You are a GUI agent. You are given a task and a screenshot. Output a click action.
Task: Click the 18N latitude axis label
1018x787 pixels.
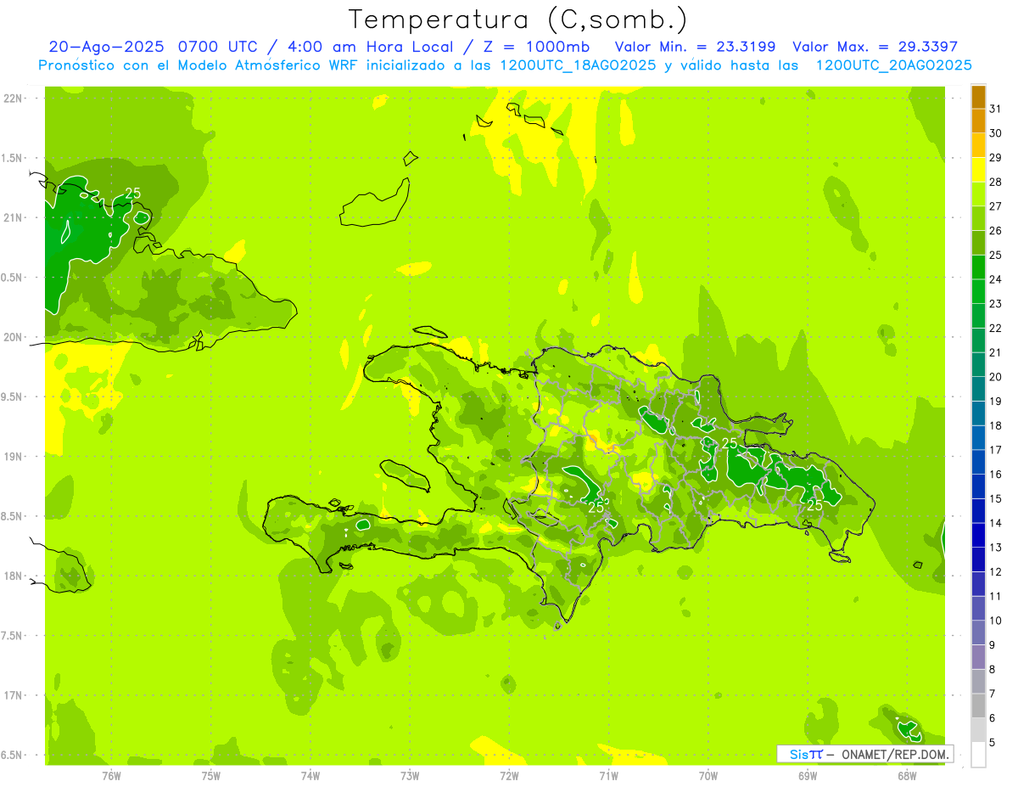[14, 576]
